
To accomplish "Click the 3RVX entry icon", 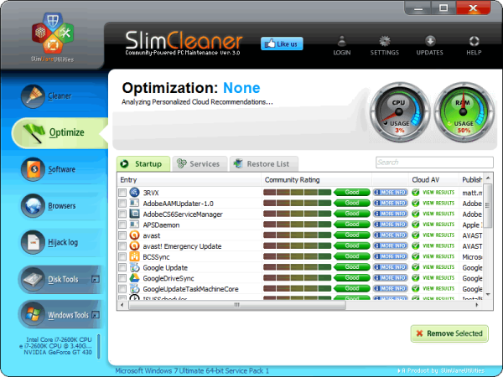I will point(134,193).
